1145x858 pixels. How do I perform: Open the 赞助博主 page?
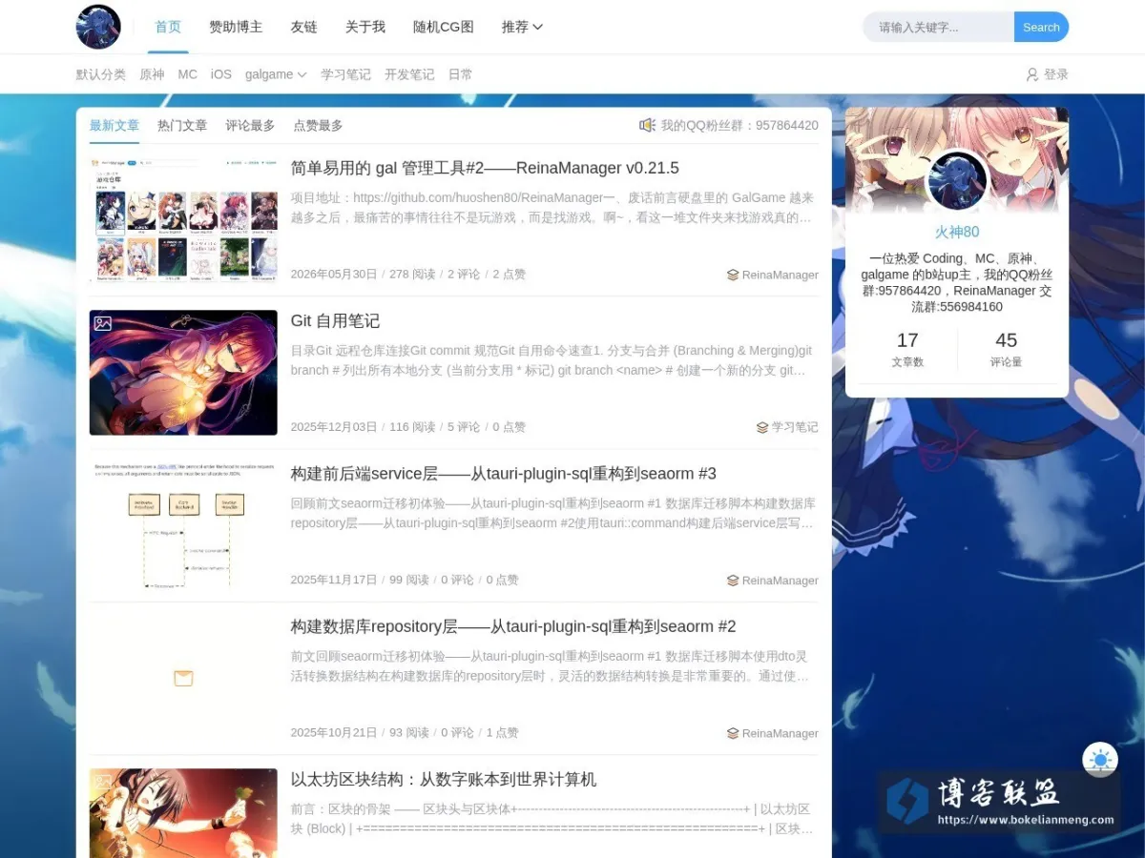[x=236, y=27]
